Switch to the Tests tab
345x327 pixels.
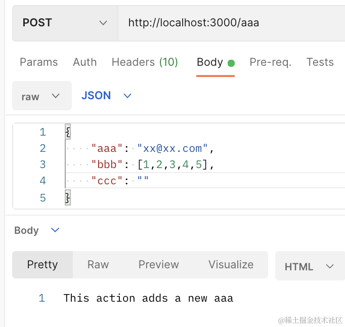(x=320, y=62)
